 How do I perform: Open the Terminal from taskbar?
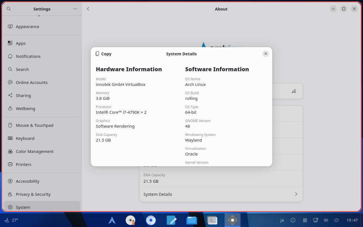212,220
